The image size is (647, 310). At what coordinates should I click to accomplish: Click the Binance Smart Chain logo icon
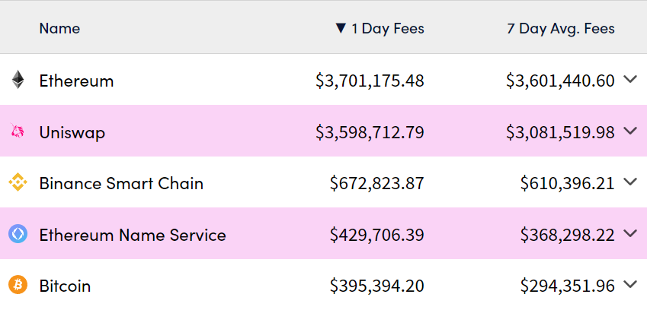18,183
